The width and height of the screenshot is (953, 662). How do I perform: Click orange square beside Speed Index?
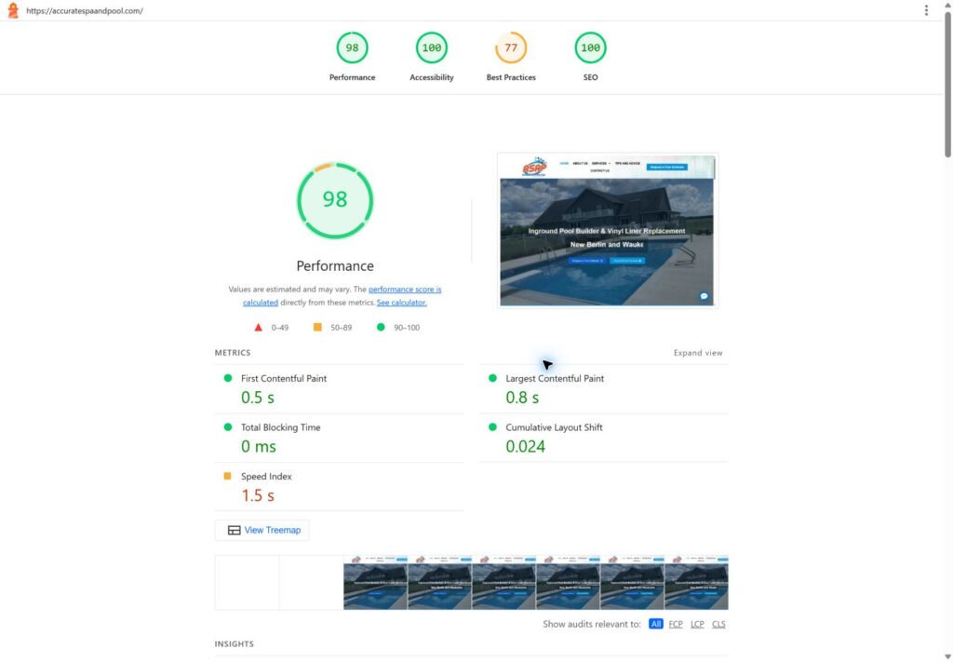(x=227, y=476)
